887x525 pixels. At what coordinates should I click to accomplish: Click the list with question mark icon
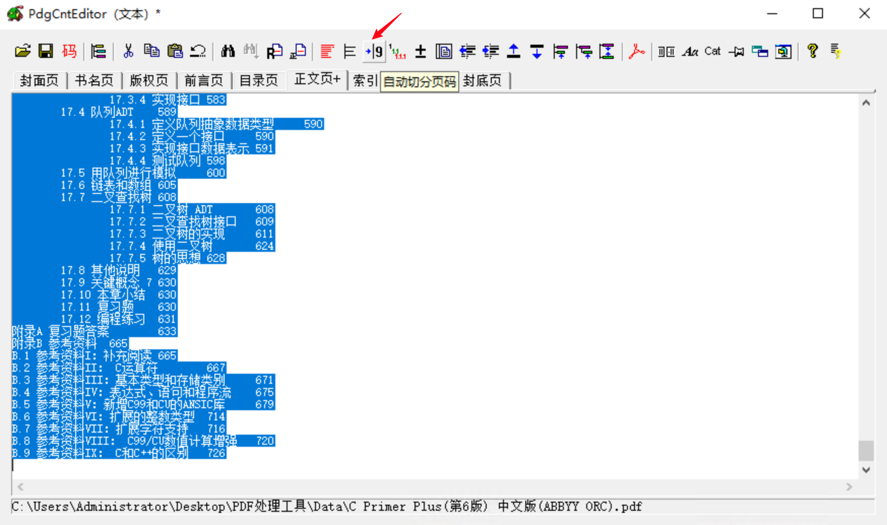tap(836, 51)
